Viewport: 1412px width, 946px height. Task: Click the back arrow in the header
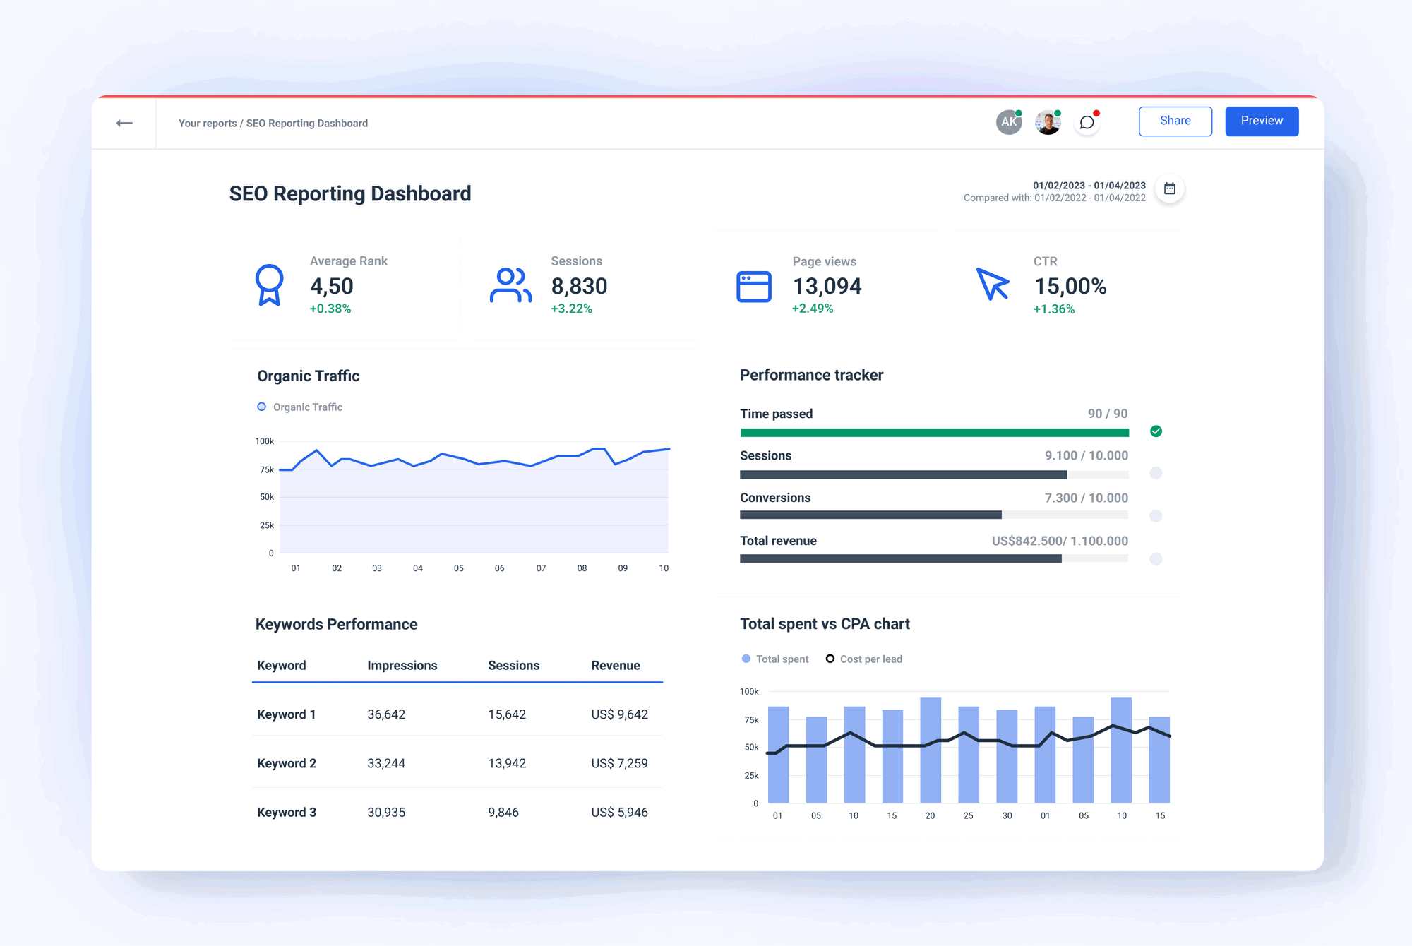coord(125,122)
